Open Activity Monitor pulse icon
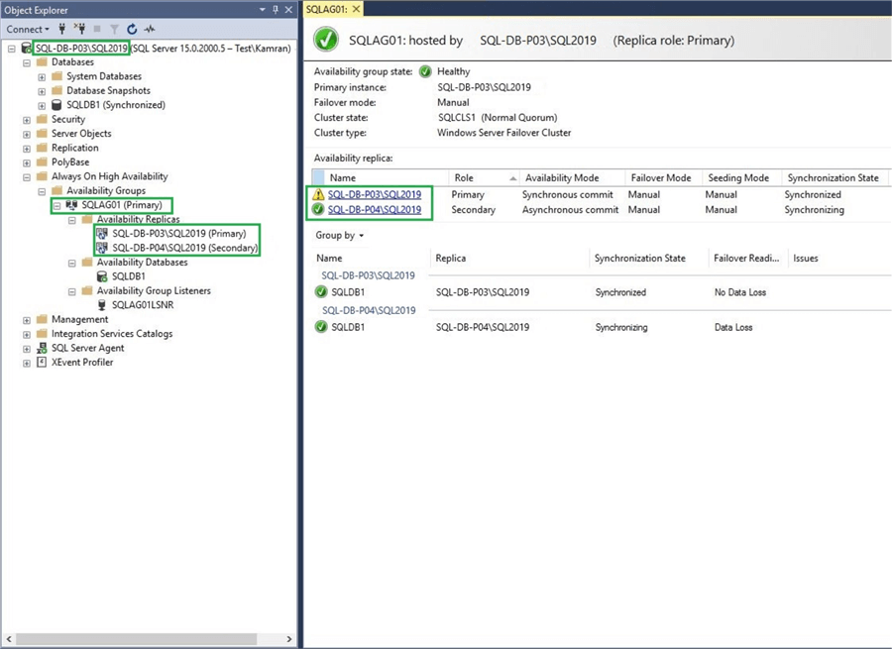Screen dimensions: 892x649 (x=150, y=29)
